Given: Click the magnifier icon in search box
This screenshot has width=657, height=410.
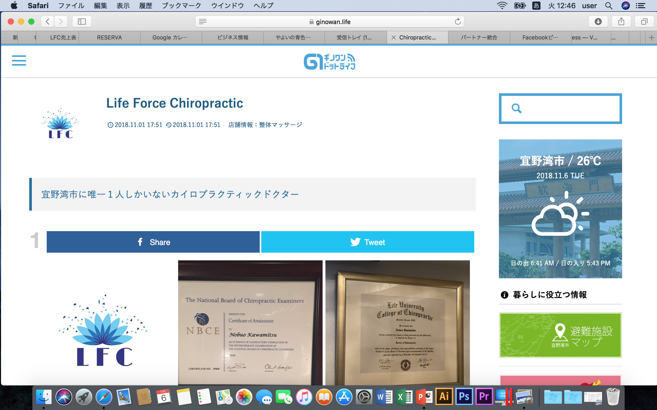Looking at the screenshot, I should click(x=516, y=108).
